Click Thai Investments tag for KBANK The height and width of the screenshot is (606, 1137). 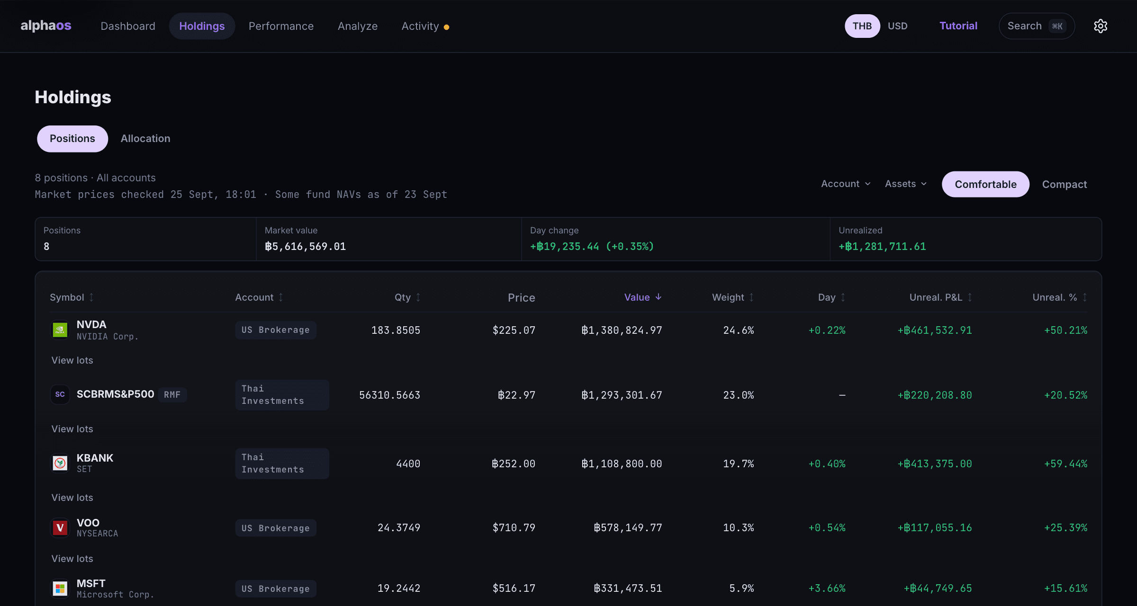[282, 463]
